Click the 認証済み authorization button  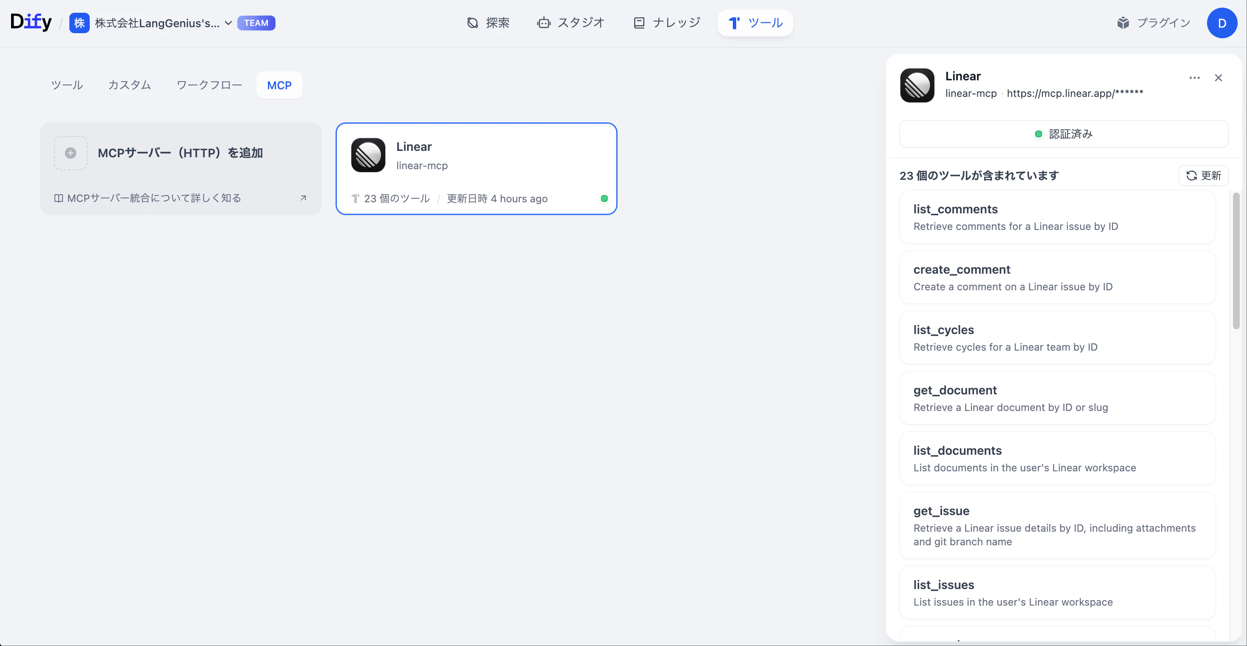(x=1064, y=134)
